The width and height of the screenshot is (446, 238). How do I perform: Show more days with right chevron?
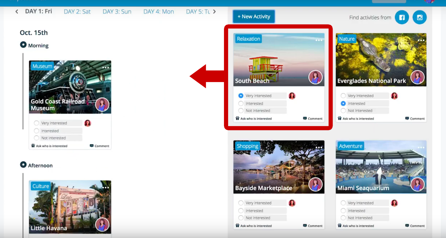[x=214, y=11]
